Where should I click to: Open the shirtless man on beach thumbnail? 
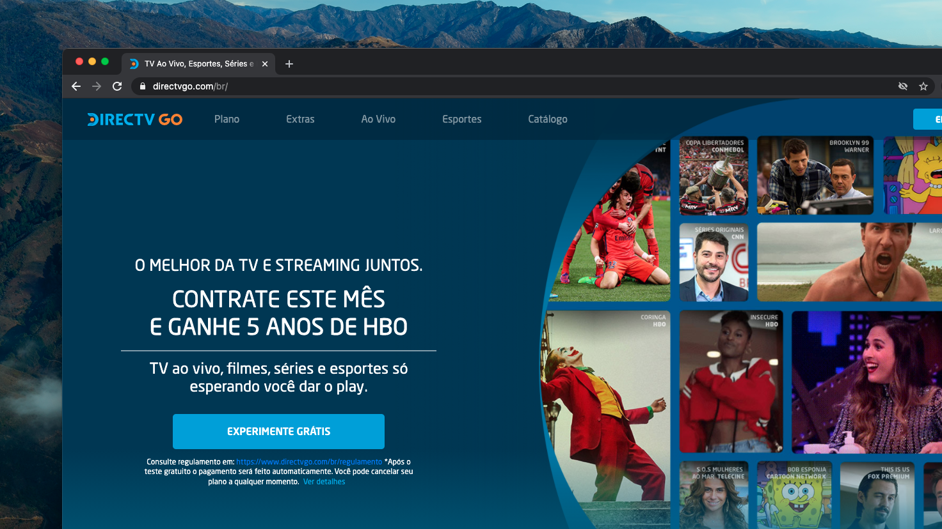849,262
